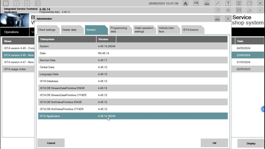Switch to the Client settings tab
Screen dimensions: 265x149
[x=48, y=30]
